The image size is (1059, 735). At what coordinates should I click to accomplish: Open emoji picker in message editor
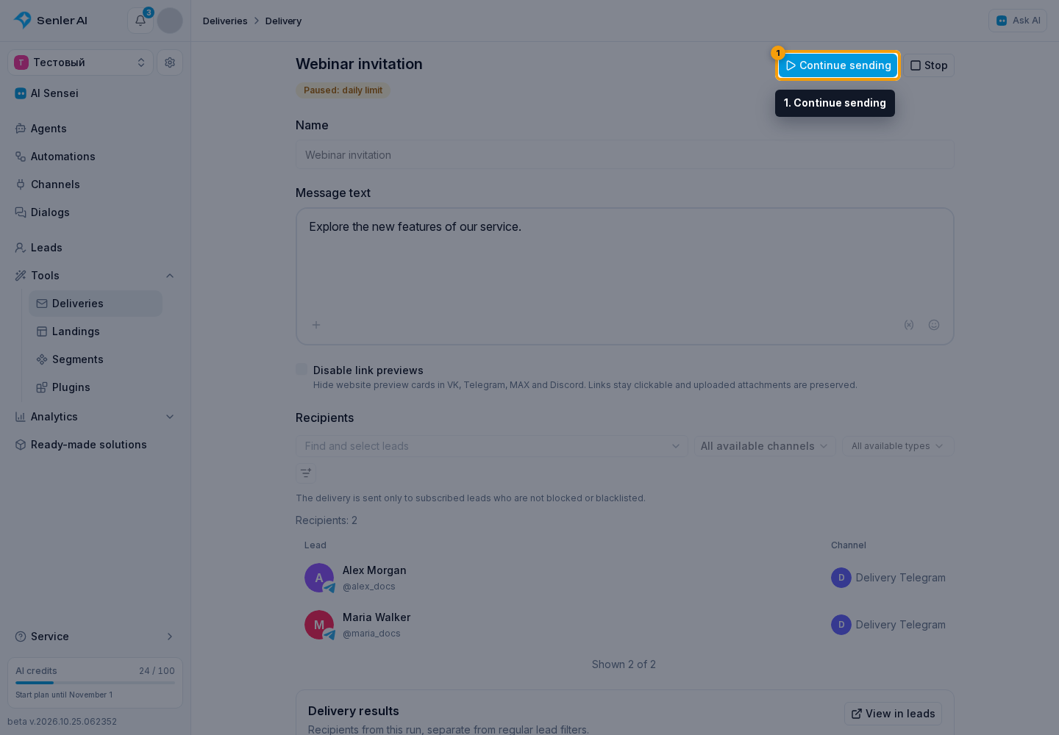pos(934,325)
